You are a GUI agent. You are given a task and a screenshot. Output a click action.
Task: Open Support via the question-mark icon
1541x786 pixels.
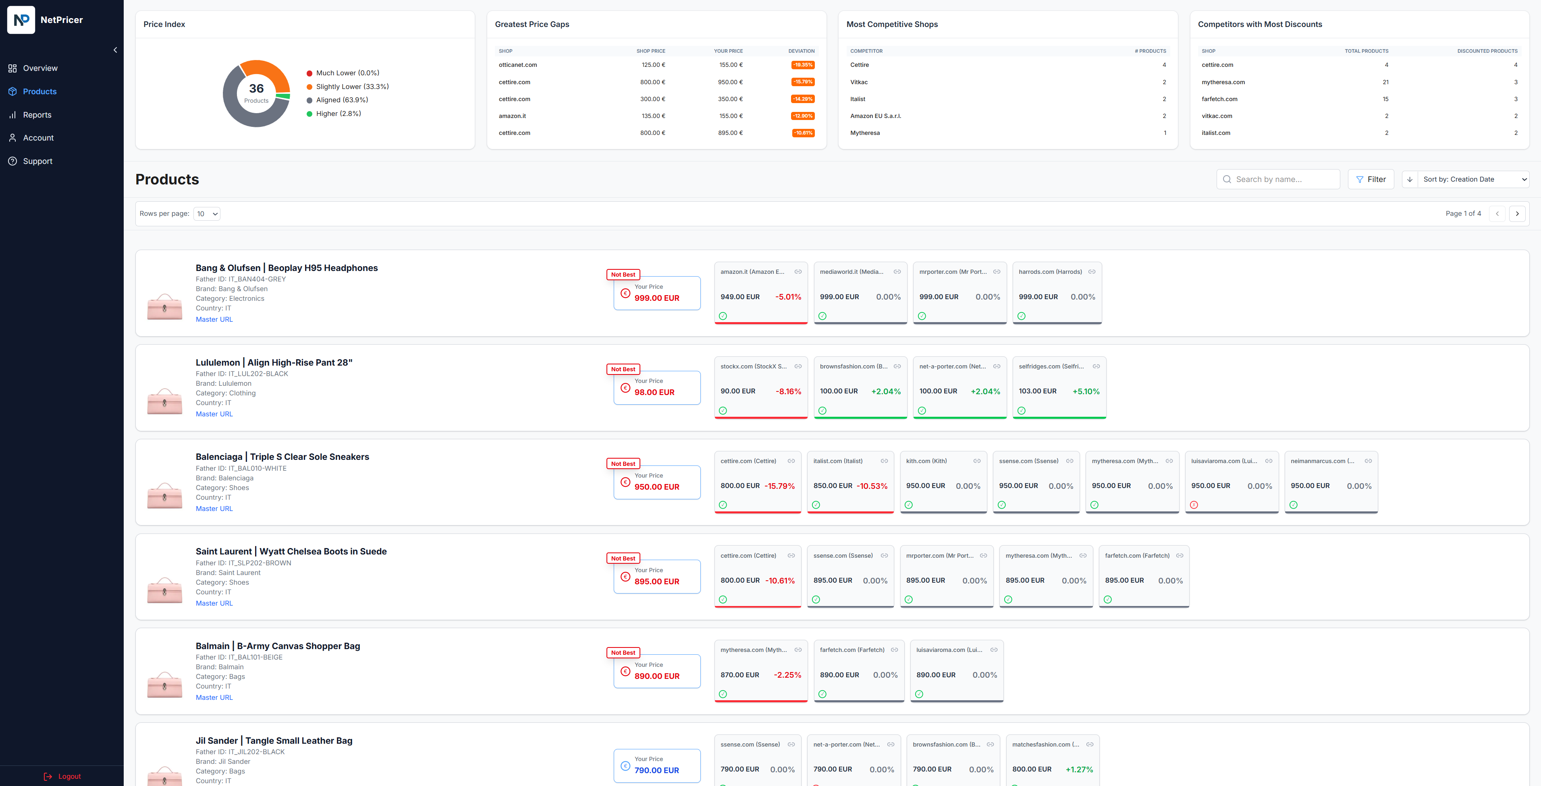(12, 161)
